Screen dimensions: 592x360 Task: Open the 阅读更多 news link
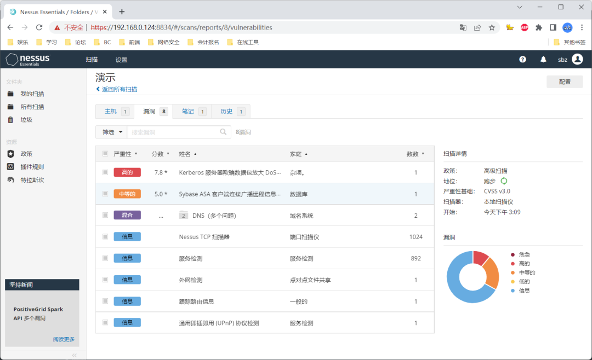(x=64, y=339)
